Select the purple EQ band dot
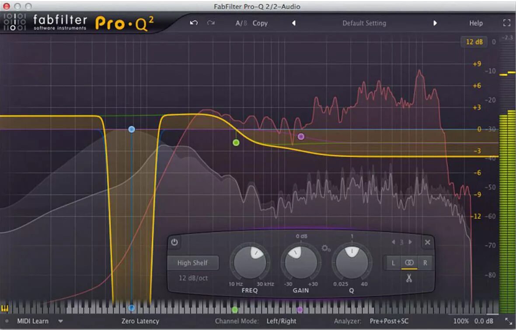Viewport: 516px width, 330px height. (301, 137)
